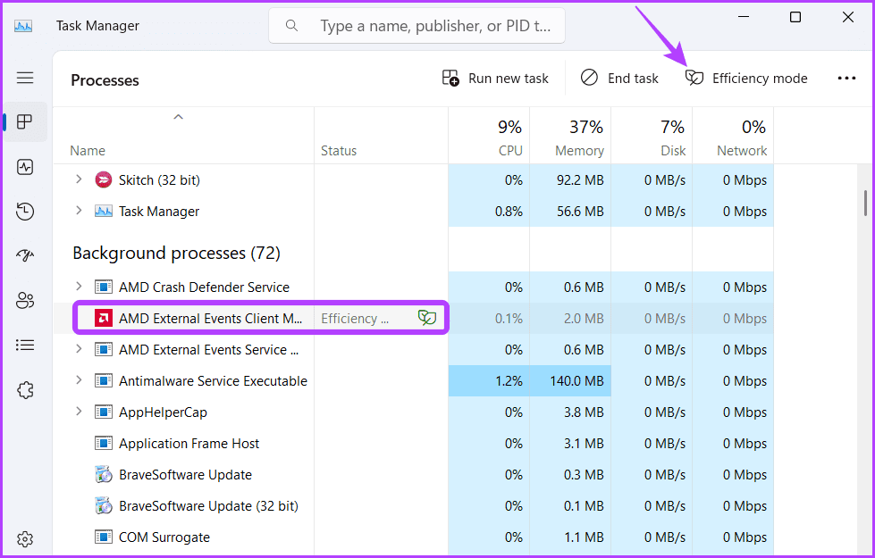875x558 pixels.
Task: Click the 'Efficiency ...' status text
Action: click(x=355, y=319)
